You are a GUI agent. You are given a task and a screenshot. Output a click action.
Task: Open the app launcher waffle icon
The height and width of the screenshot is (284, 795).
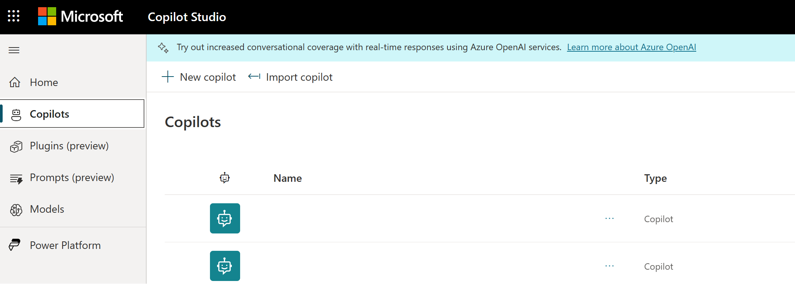click(x=14, y=16)
